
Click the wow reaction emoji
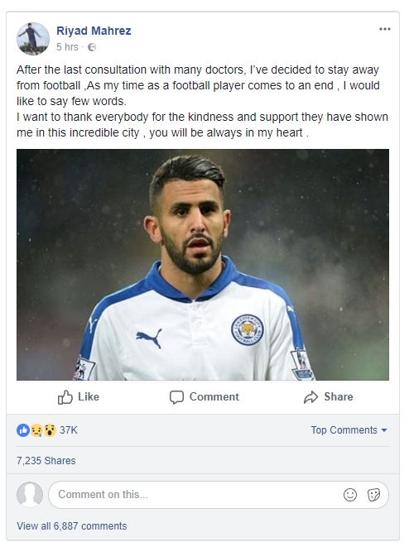50,430
